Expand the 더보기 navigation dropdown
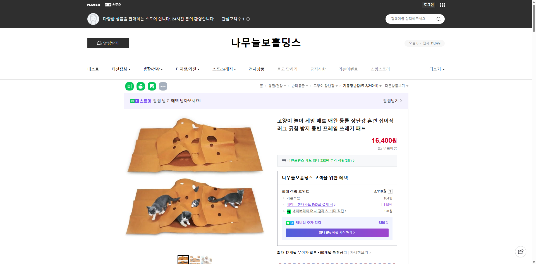This screenshot has height=264, width=536. pyautogui.click(x=436, y=69)
